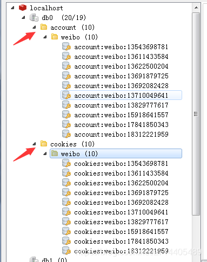Open key account:weibo:15918641557
Image resolution: width=207 pixels, height=262 pixels.
click(x=121, y=115)
